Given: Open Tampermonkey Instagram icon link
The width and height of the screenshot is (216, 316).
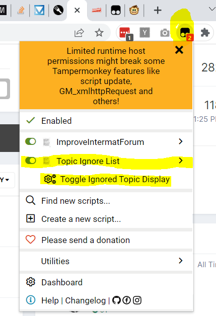Looking at the screenshot, I should (x=137, y=300).
